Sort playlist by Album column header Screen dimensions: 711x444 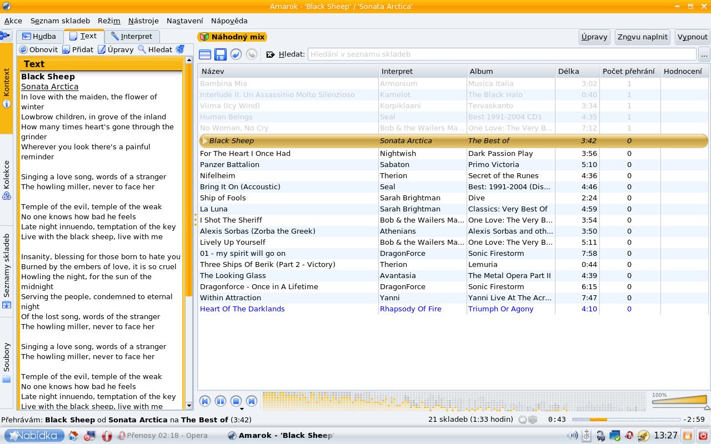click(x=511, y=71)
